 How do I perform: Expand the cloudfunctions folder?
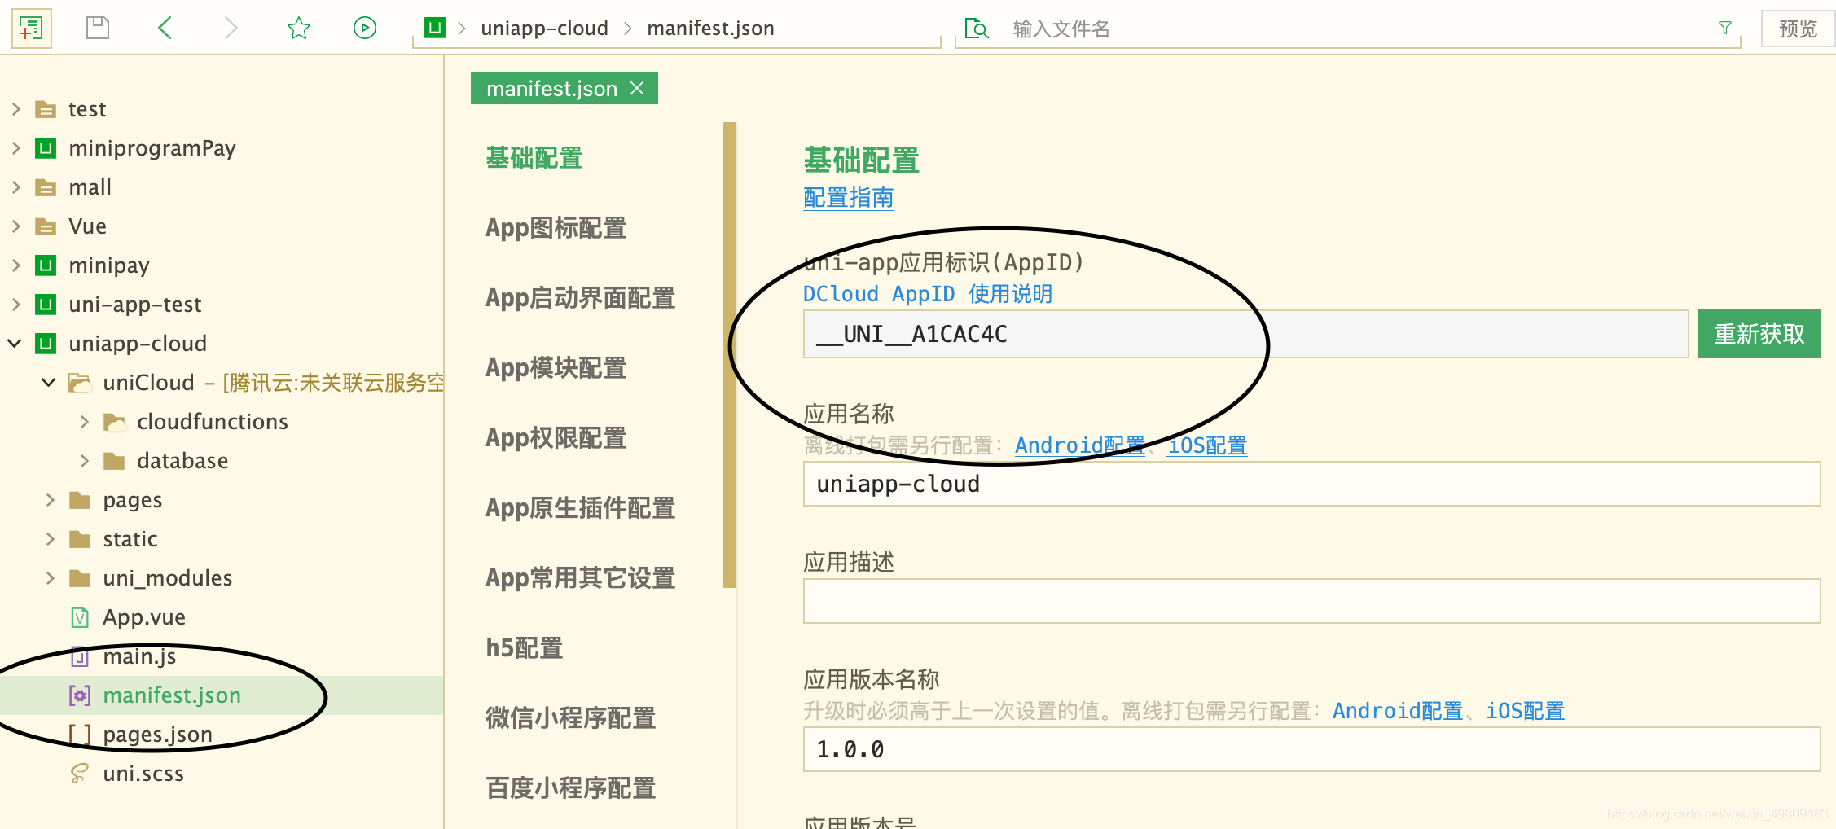[84, 422]
